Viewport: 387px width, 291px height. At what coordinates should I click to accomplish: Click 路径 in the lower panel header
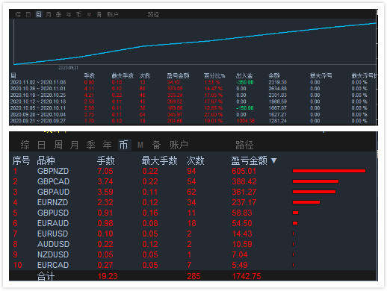[x=244, y=145]
